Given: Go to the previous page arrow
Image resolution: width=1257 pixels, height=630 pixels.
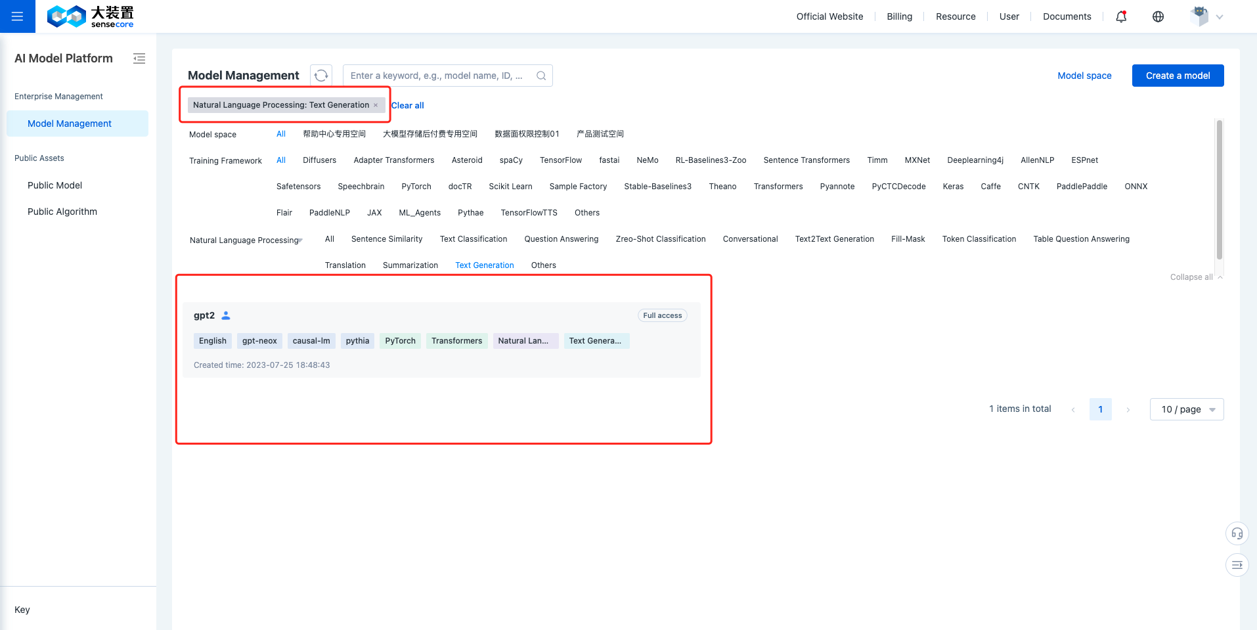Looking at the screenshot, I should point(1073,409).
